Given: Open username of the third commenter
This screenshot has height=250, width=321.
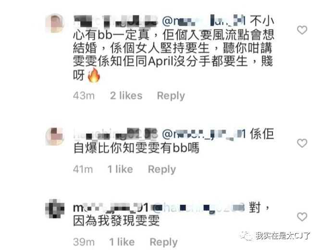Looking at the screenshot, I should [111, 208].
